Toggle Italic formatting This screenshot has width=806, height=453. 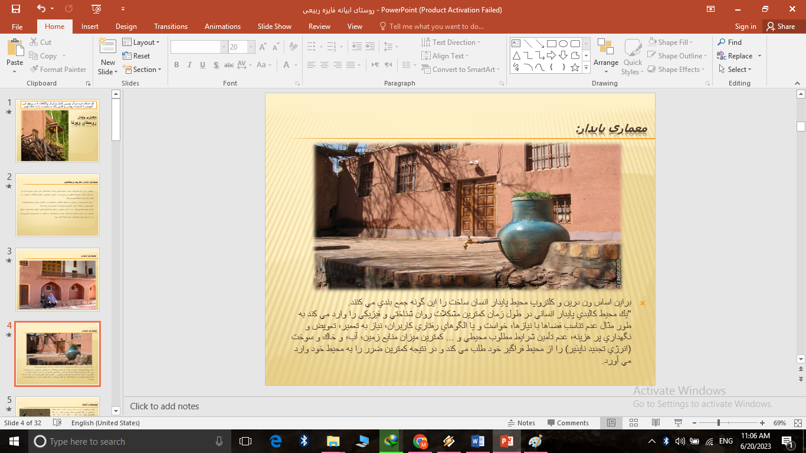(190, 65)
